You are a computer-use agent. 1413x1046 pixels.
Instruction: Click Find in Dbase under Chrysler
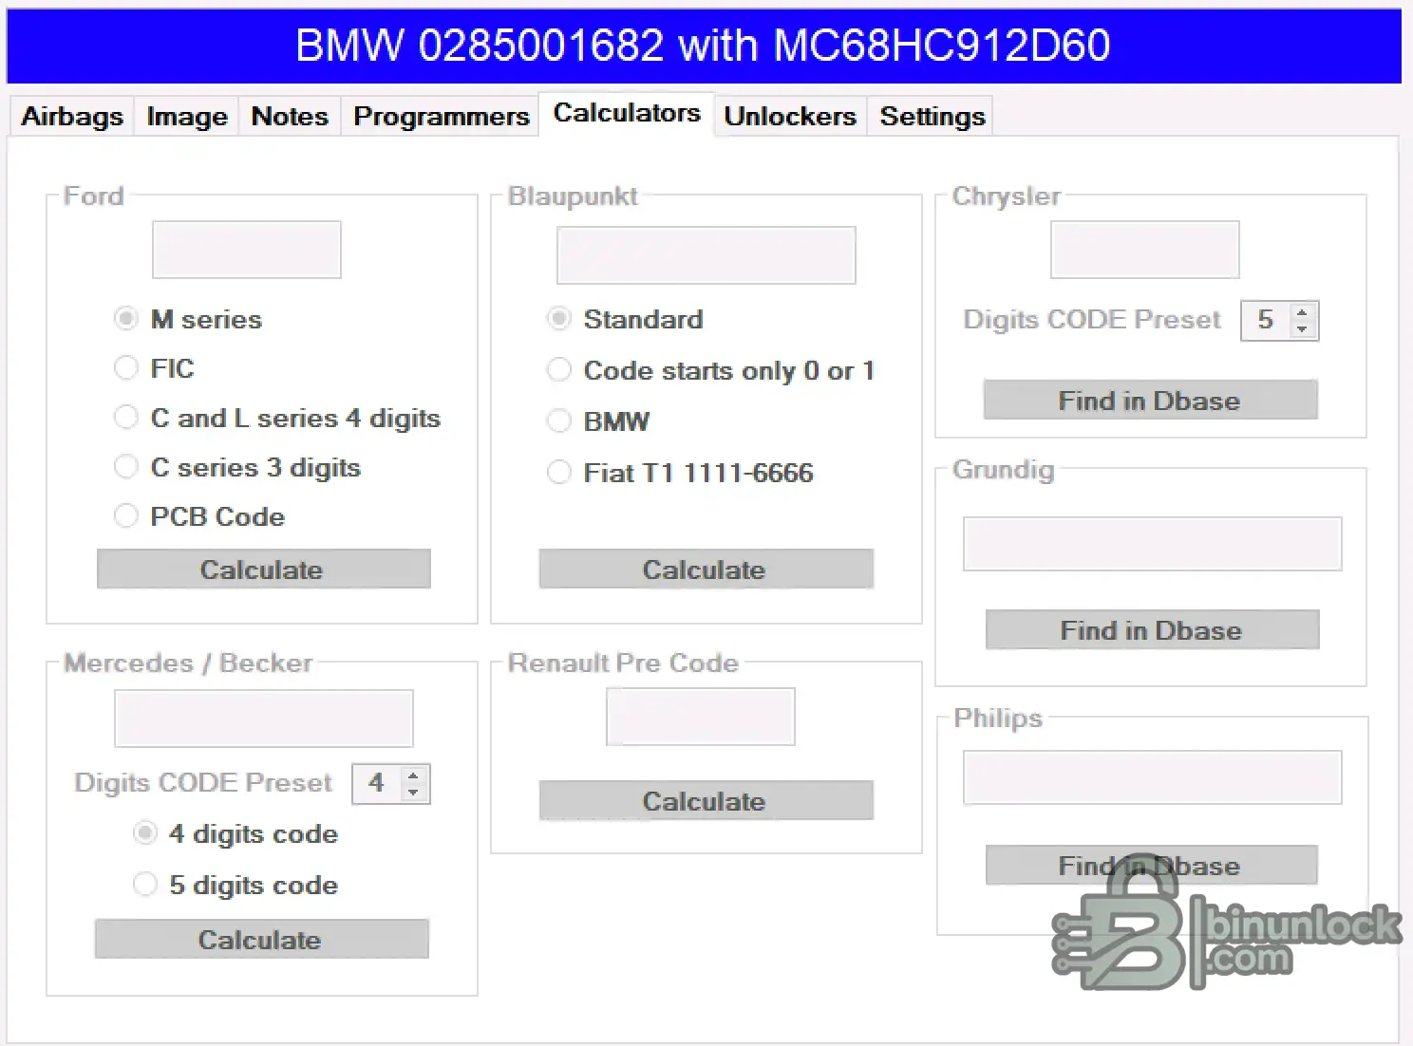click(x=1150, y=401)
